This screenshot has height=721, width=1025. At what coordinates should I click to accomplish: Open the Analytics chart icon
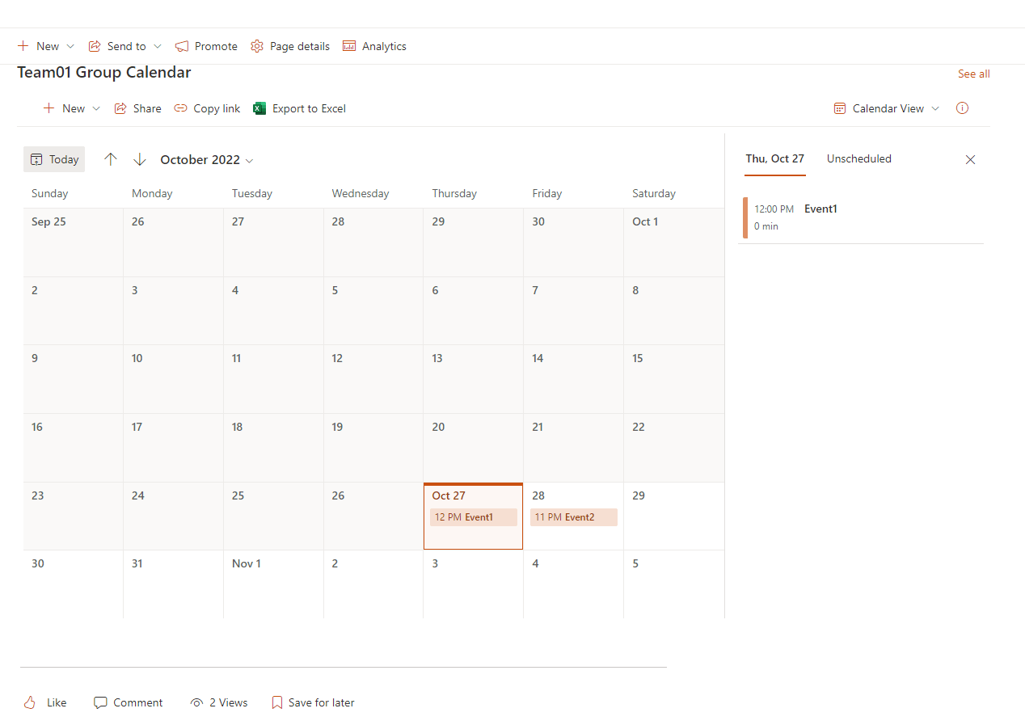(349, 46)
